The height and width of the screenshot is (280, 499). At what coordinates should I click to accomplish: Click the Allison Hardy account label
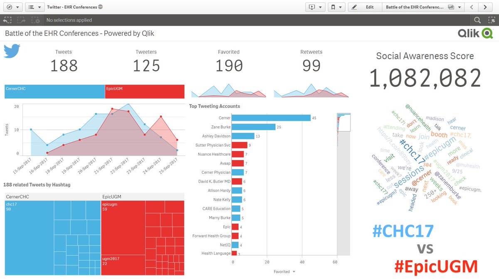coord(219,191)
